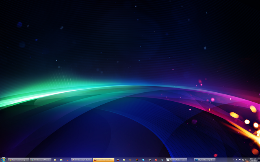Click the orange highlighted taskbar button

tap(104, 160)
